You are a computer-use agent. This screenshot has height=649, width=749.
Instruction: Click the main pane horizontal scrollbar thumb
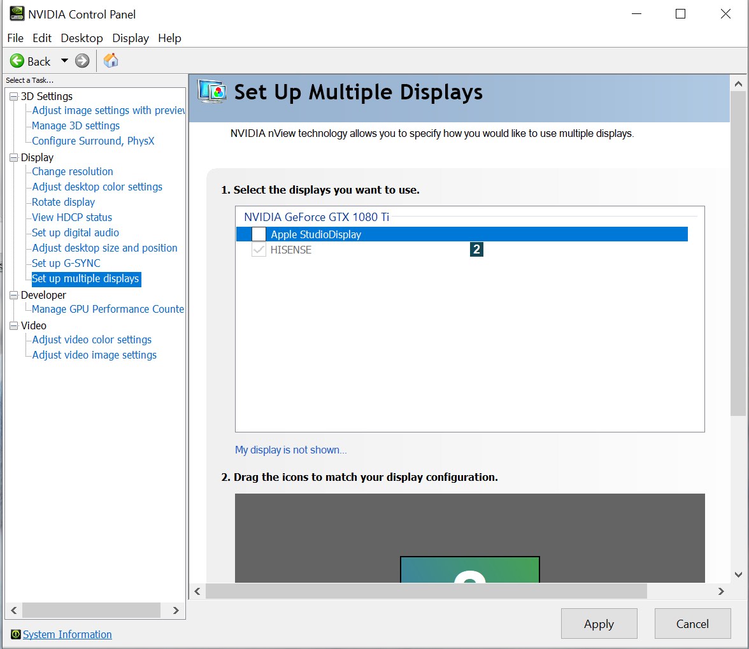[426, 591]
